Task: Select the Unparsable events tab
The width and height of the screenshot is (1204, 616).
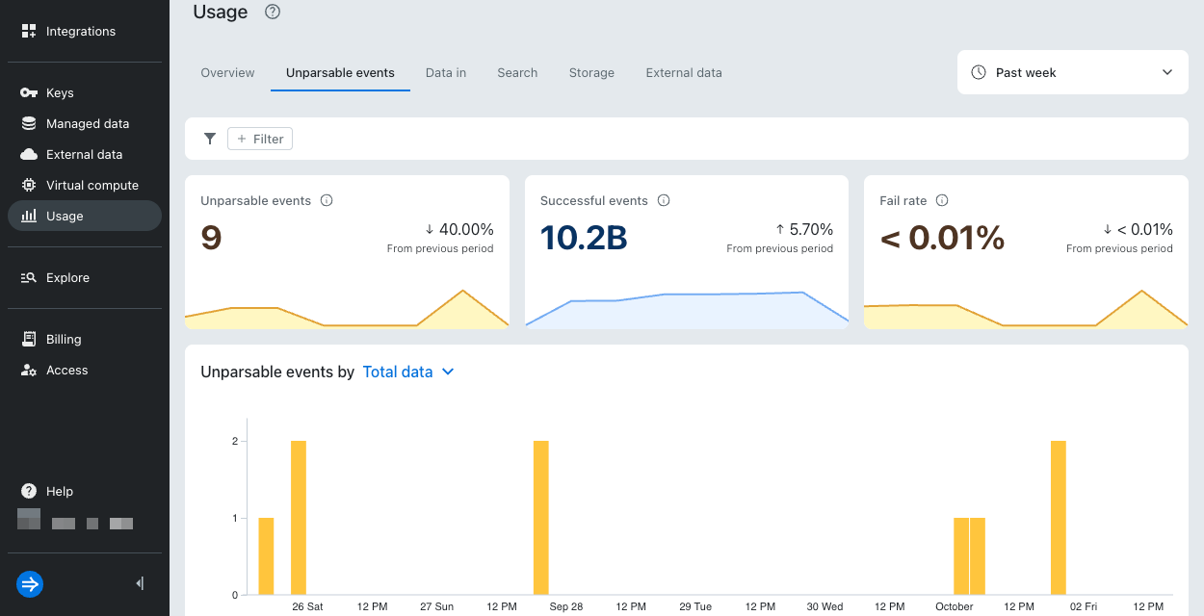Action: (x=340, y=73)
